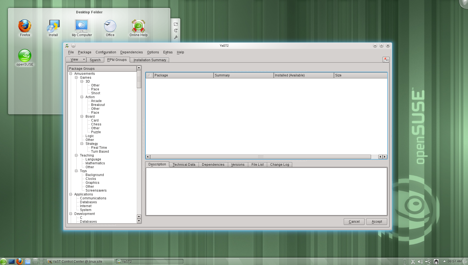Collapse the Development tree node
Viewport: 468px width, 265px height.
coord(71,214)
